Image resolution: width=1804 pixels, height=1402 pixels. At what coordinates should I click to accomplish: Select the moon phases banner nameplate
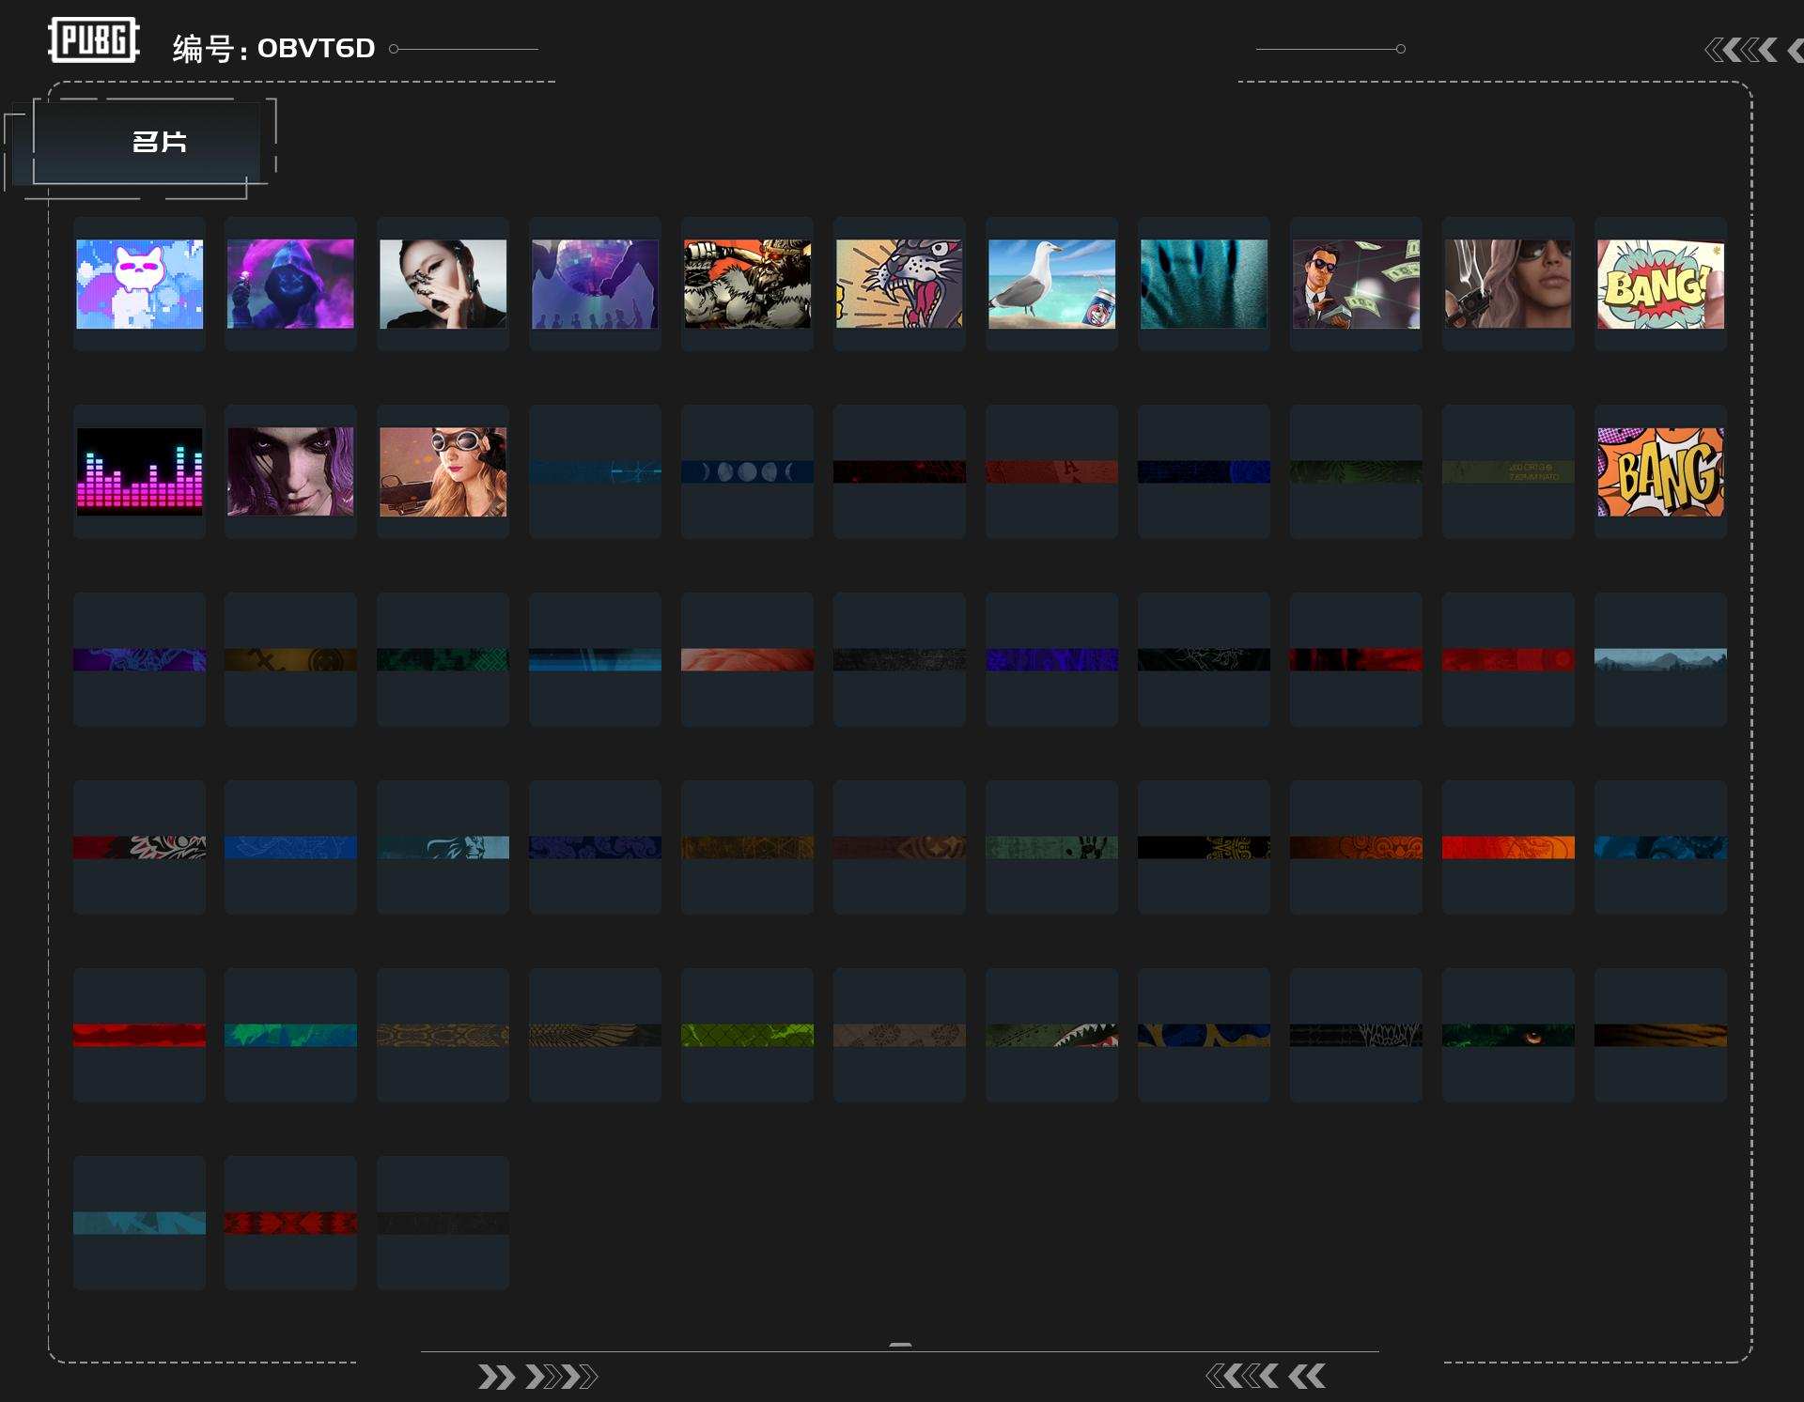(x=747, y=471)
